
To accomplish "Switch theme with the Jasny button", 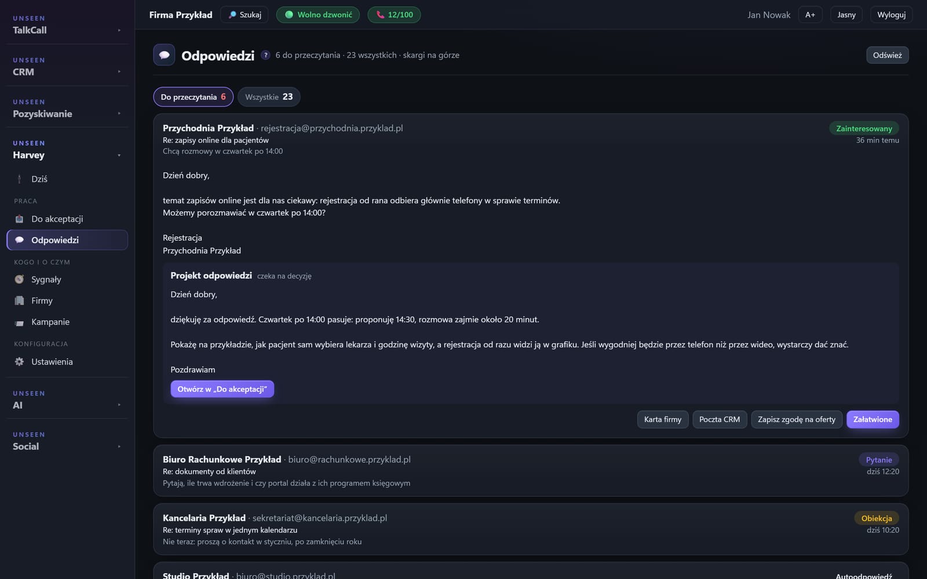I will 846,14.
